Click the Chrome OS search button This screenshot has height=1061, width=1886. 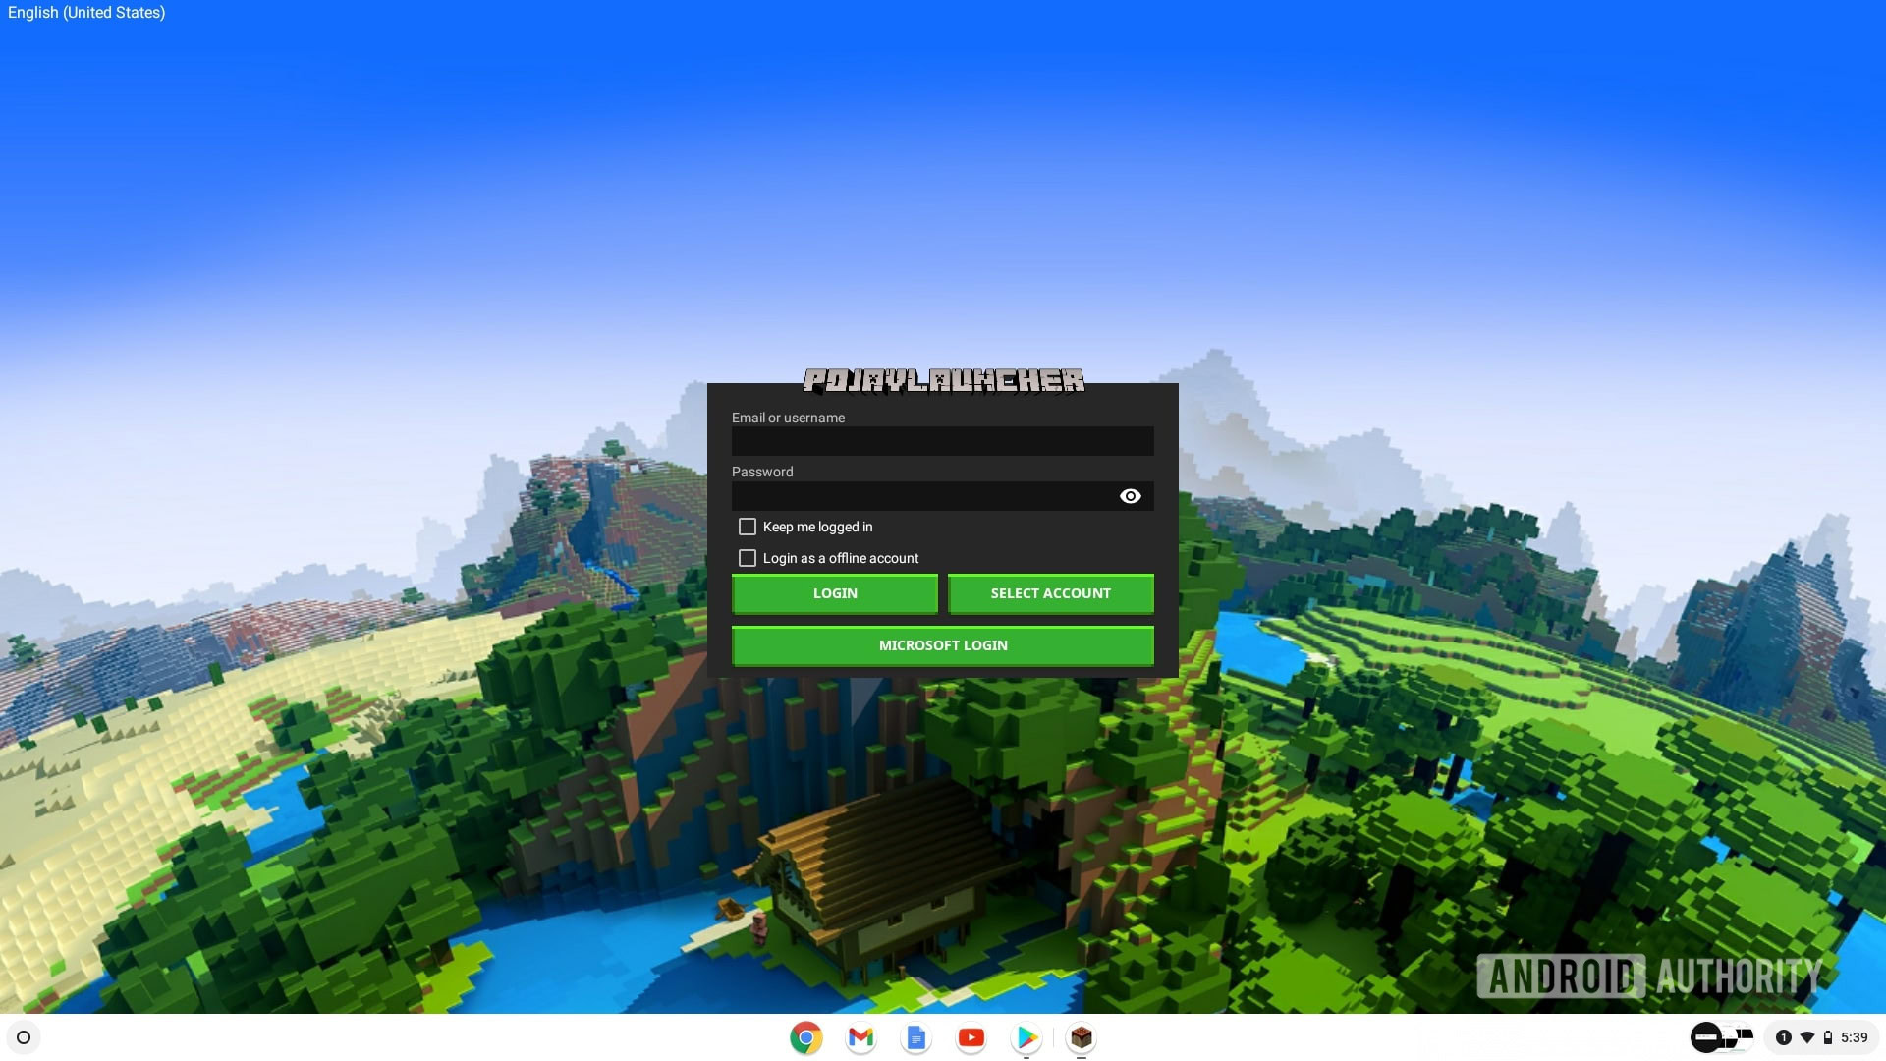[24, 1036]
